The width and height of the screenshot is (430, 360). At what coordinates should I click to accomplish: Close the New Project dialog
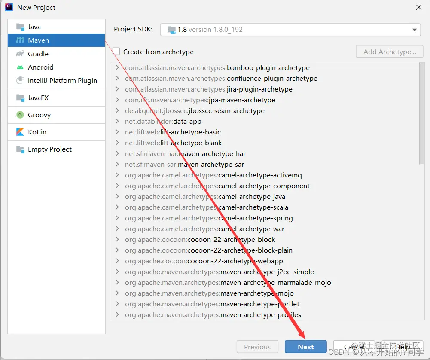[418, 7]
